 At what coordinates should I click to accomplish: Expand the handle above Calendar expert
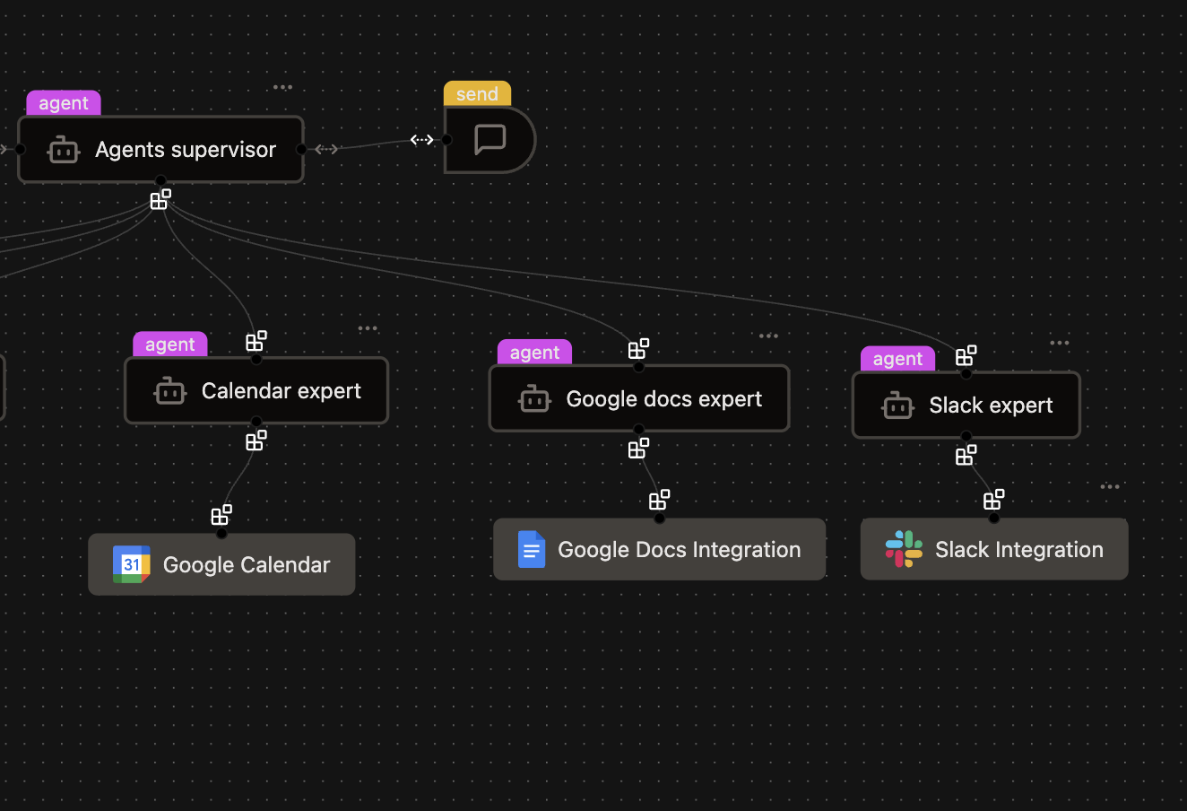pos(256,340)
